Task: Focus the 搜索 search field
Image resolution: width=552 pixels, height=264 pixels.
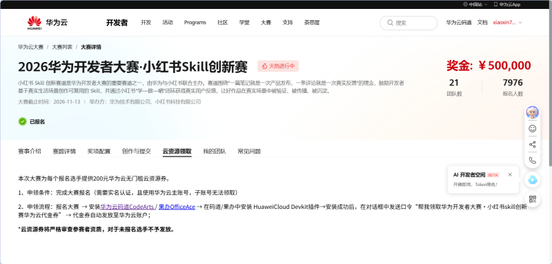Action: pyautogui.click(x=408, y=23)
